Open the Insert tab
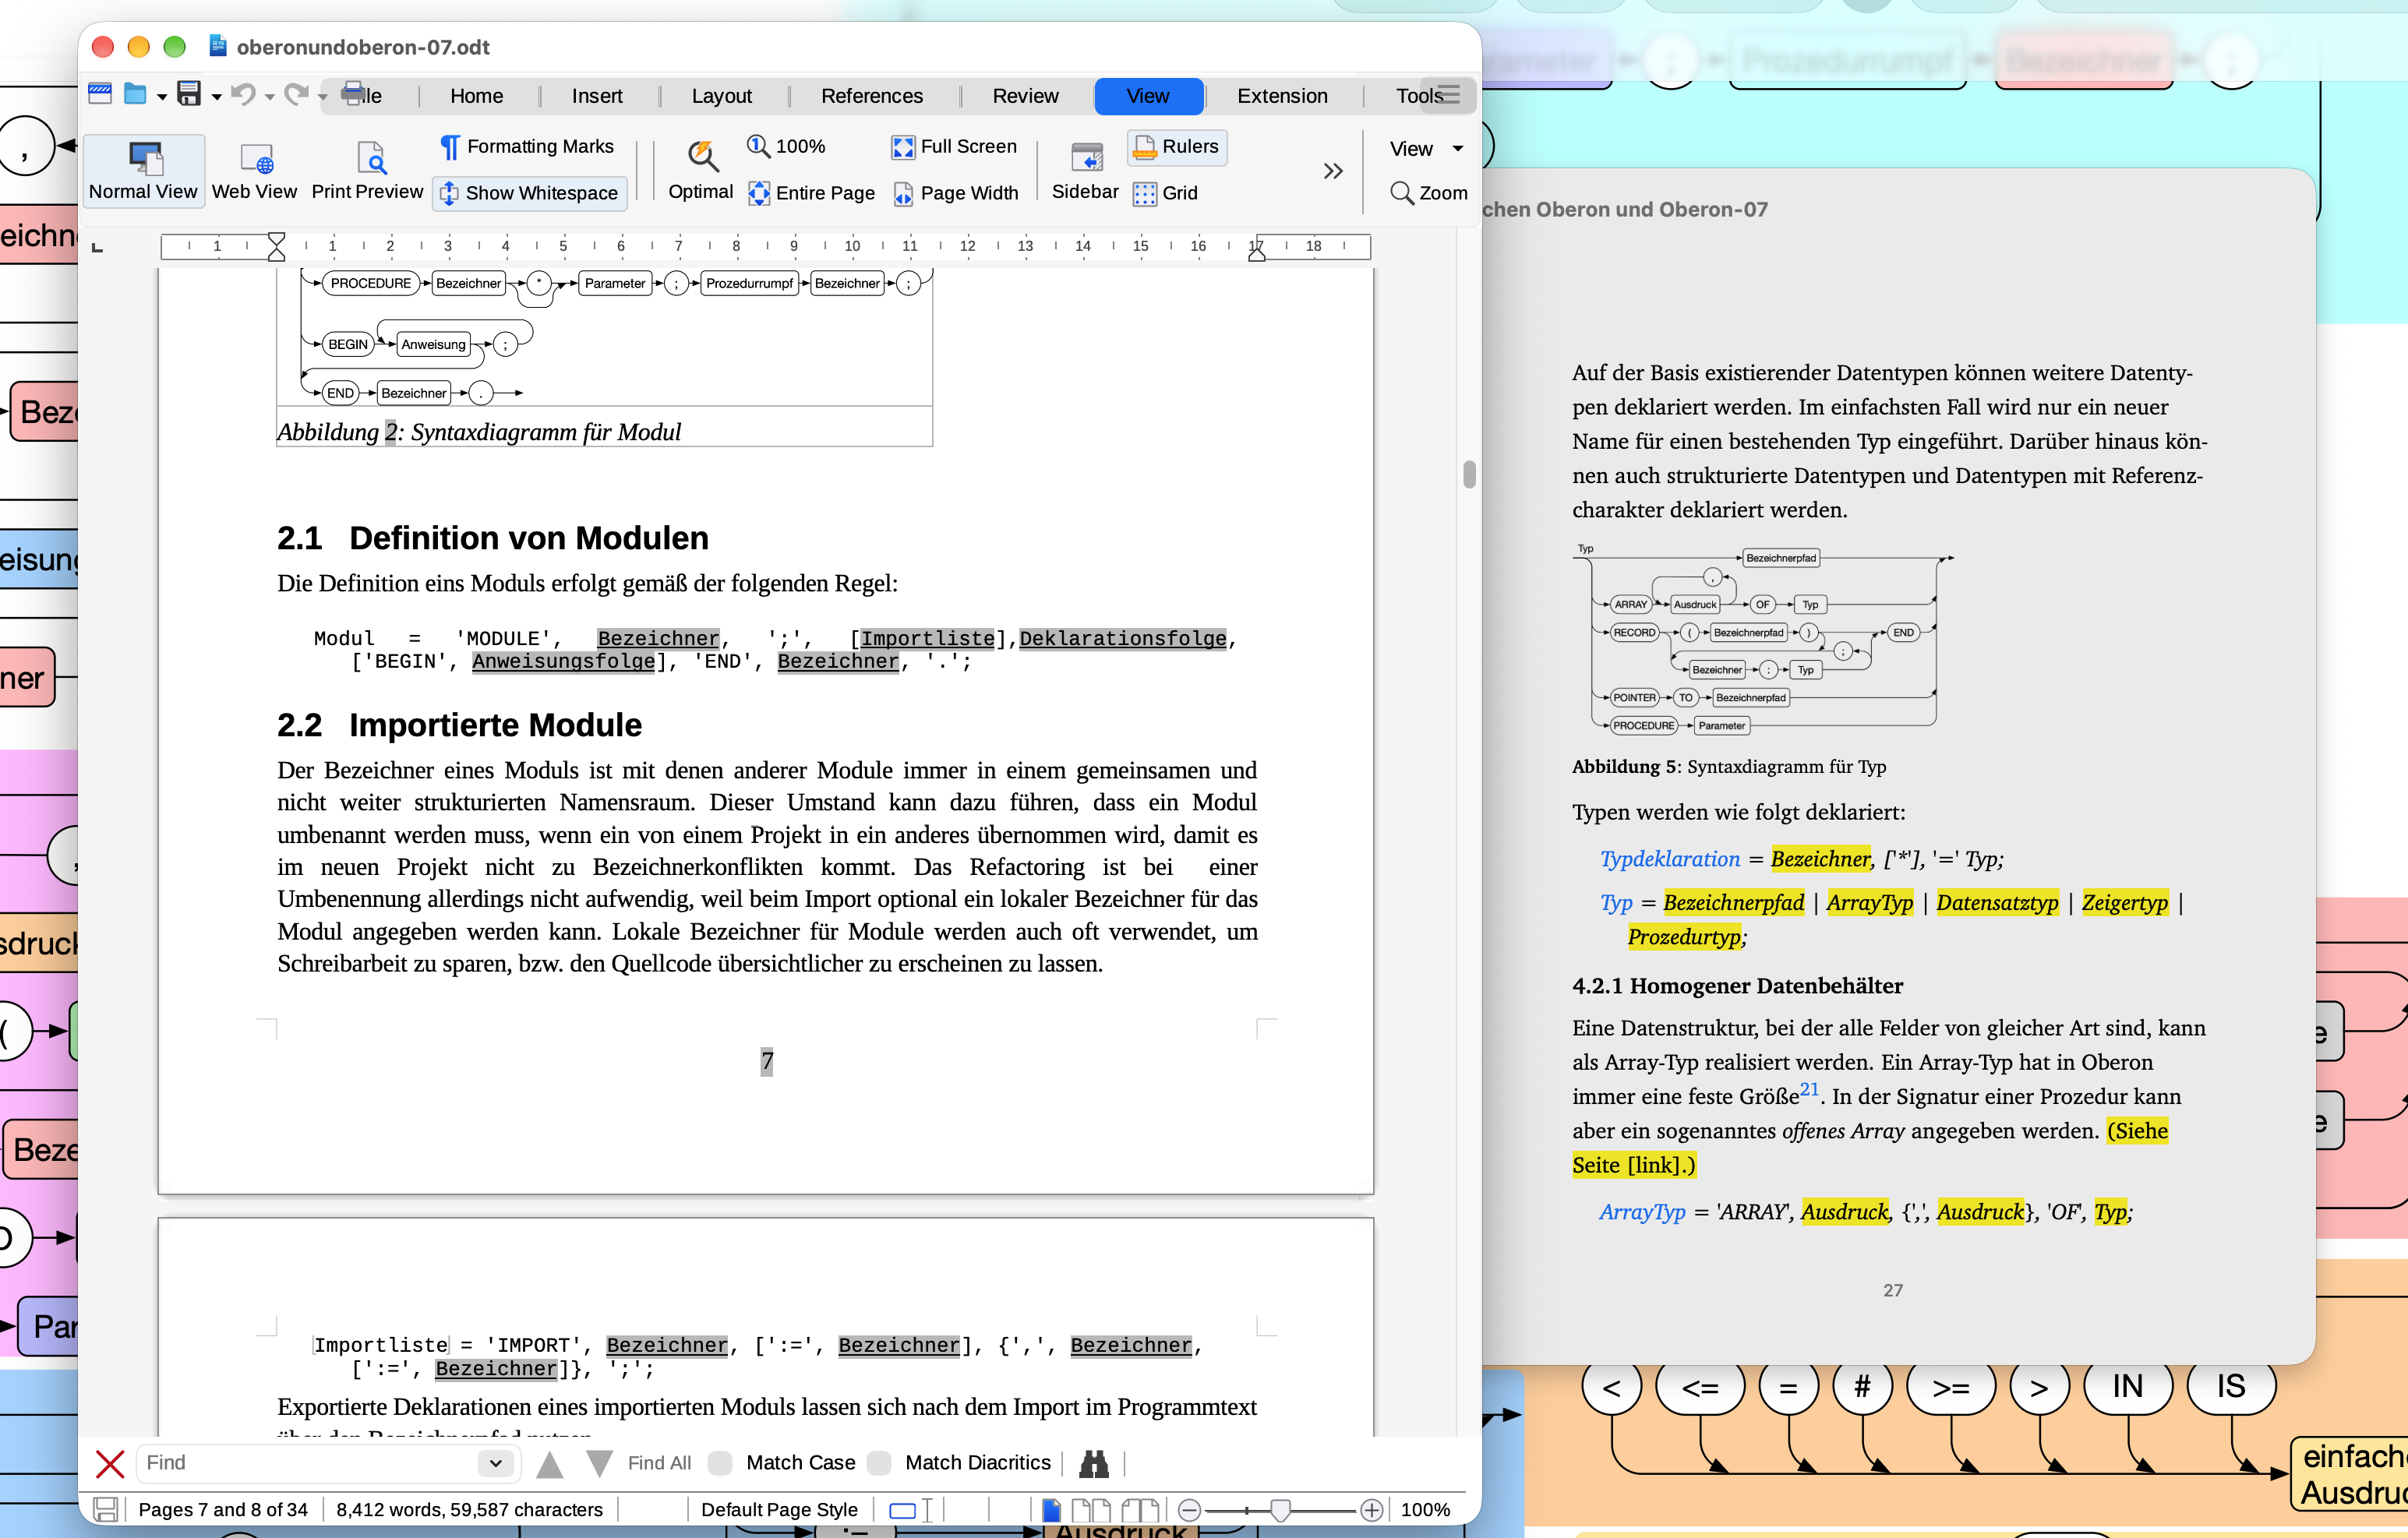Image resolution: width=2408 pixels, height=1538 pixels. point(597,96)
